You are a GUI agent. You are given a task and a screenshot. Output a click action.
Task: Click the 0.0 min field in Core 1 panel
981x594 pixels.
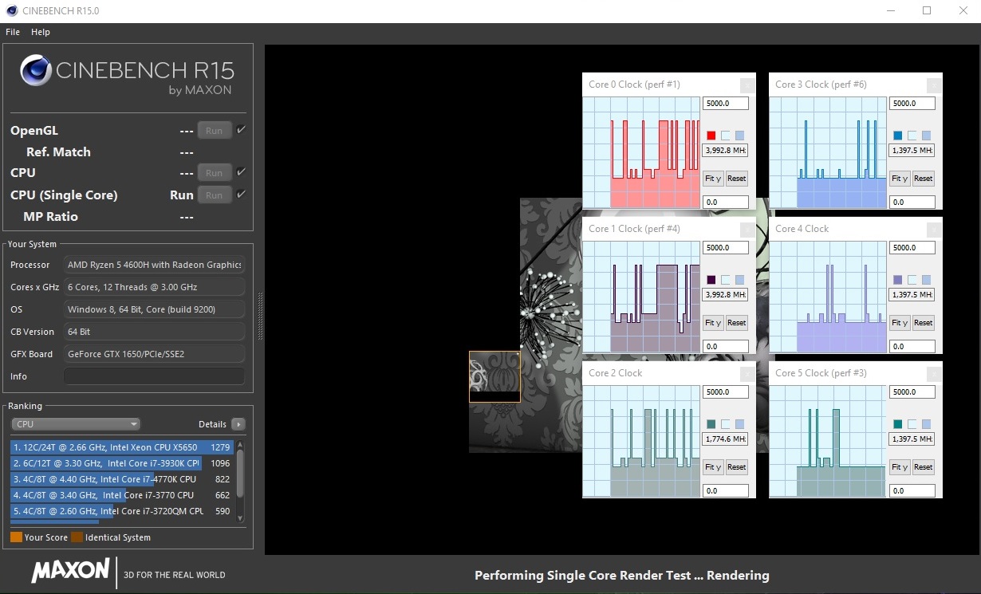(x=725, y=347)
